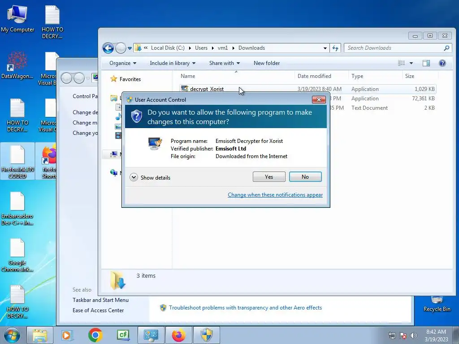The height and width of the screenshot is (344, 459).
Task: Toggle the preview pane button
Action: [426, 63]
